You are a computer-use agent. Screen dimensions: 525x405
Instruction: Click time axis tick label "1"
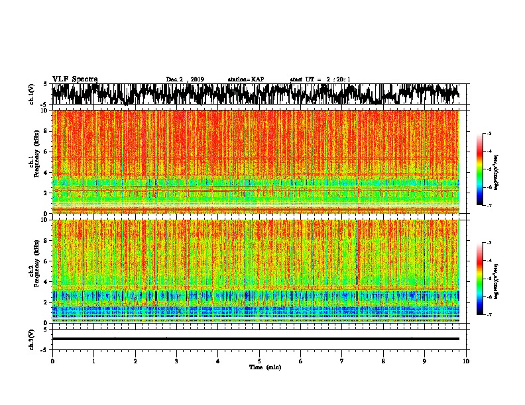[93, 361]
